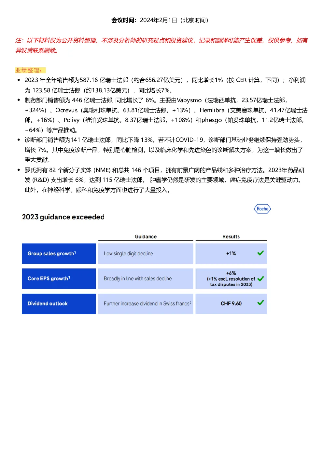Click the '+1%' result value
This screenshot has height=456, width=323.
coord(231,253)
